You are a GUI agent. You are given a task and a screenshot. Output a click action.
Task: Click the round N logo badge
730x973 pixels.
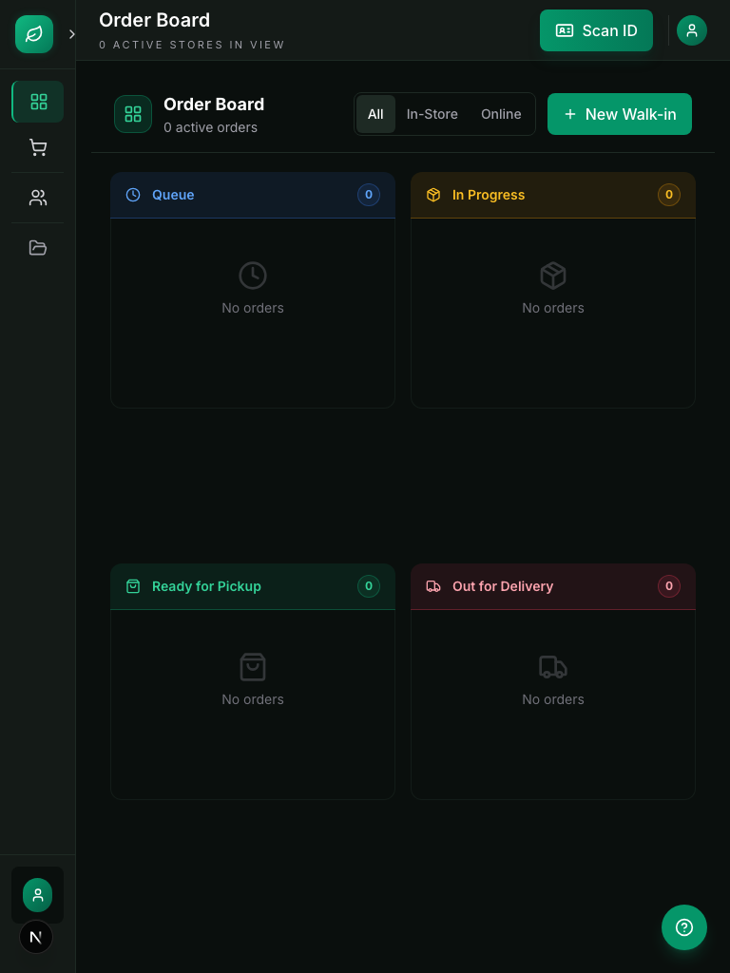pos(36,937)
